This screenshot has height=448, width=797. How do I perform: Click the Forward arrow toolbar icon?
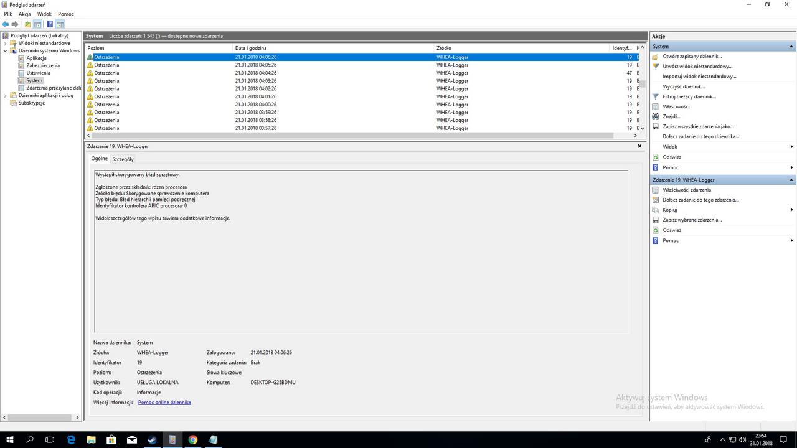pyautogui.click(x=15, y=24)
